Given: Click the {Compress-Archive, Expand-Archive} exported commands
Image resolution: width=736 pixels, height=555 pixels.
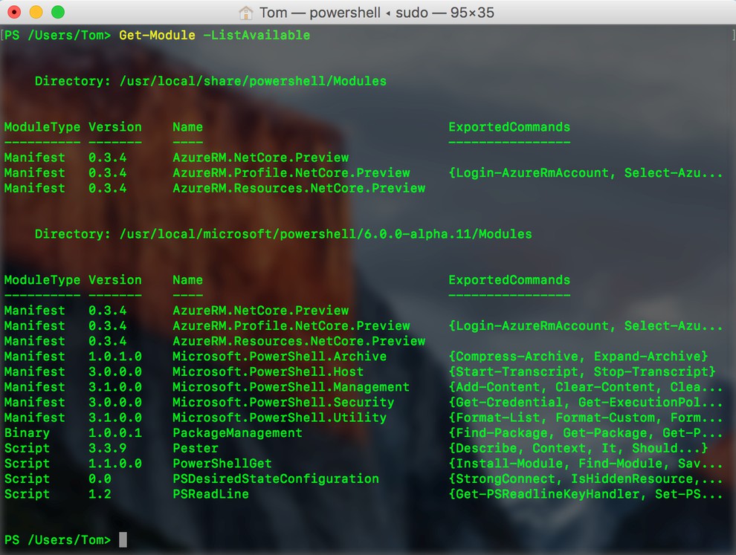Looking at the screenshot, I should coord(578,357).
